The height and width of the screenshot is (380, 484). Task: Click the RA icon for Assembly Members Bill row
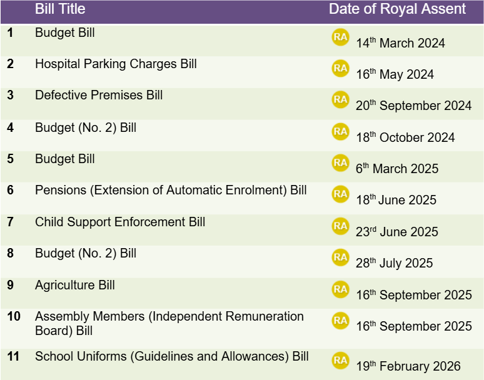pyautogui.click(x=340, y=320)
